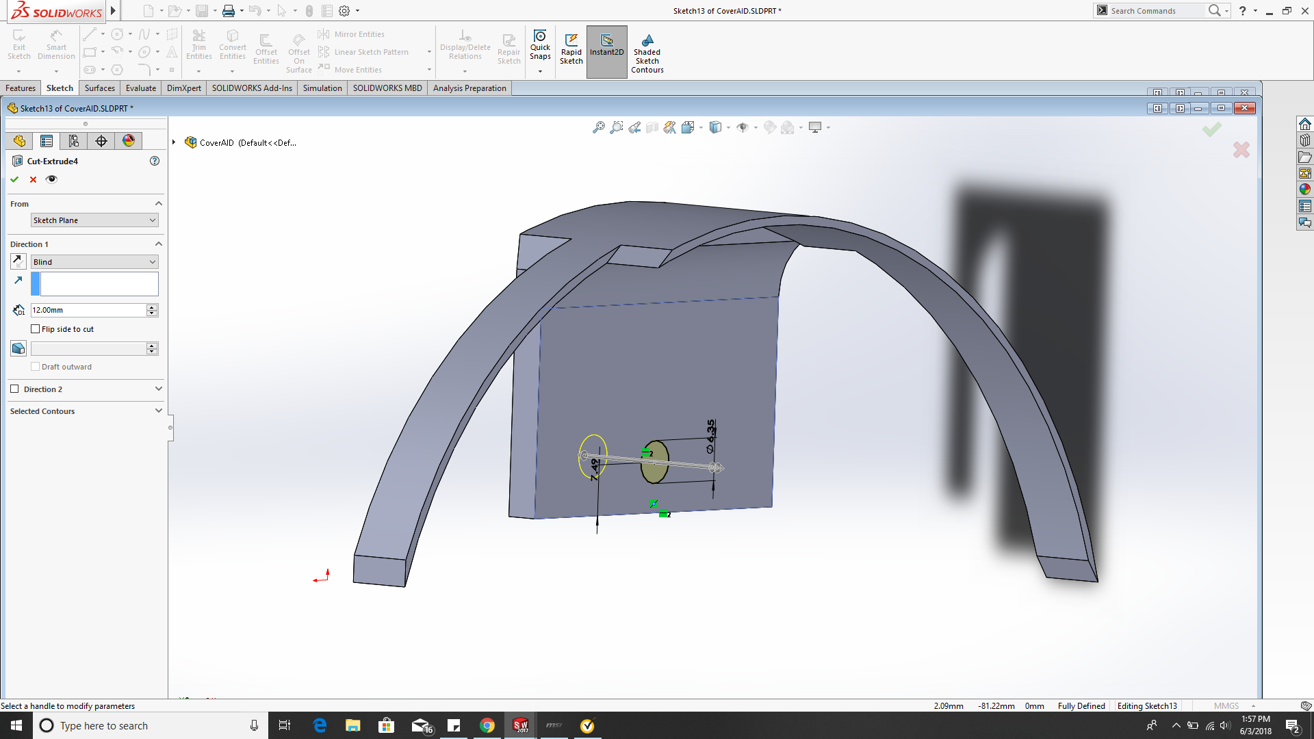The image size is (1314, 739).
Task: Open the Features tab
Action: click(21, 88)
